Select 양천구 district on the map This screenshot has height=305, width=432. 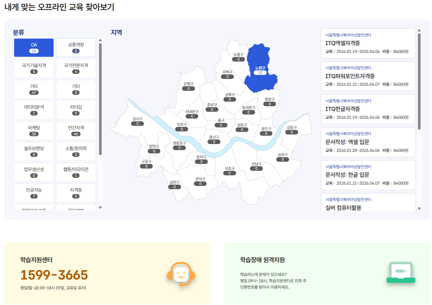click(x=154, y=149)
